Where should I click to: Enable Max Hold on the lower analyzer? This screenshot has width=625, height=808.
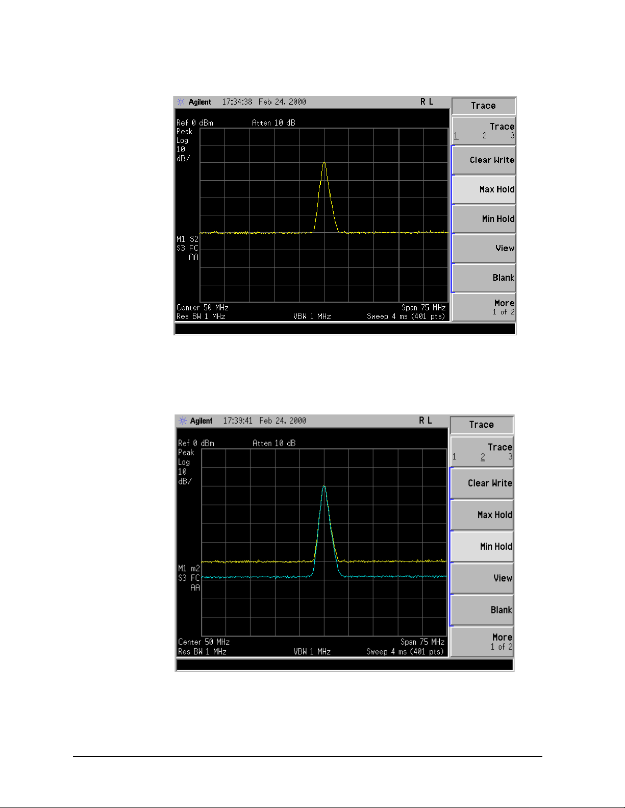(x=482, y=515)
